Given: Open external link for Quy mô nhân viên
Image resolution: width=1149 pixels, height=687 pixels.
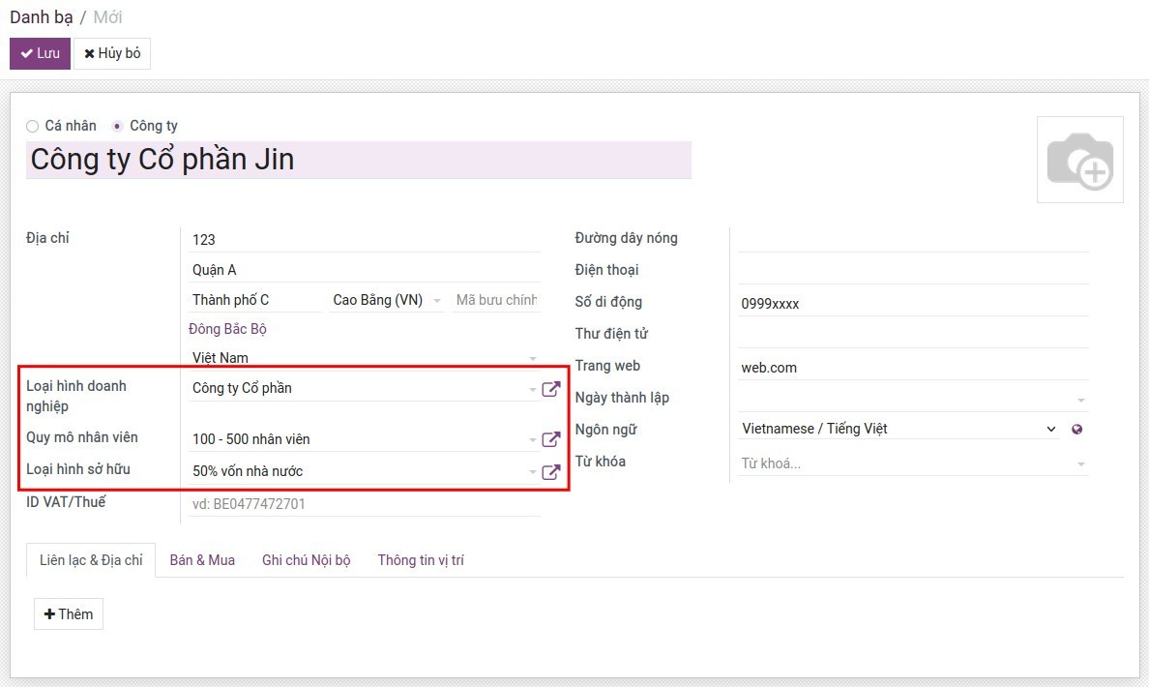Looking at the screenshot, I should coord(550,439).
